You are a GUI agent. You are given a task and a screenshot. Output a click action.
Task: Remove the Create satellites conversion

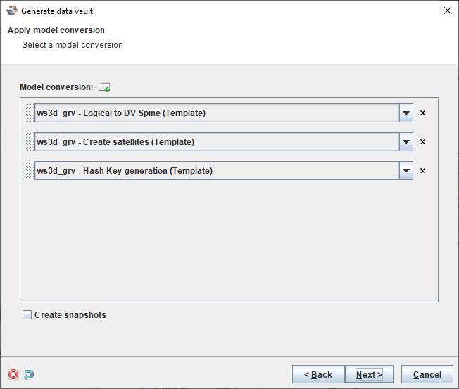tap(423, 141)
